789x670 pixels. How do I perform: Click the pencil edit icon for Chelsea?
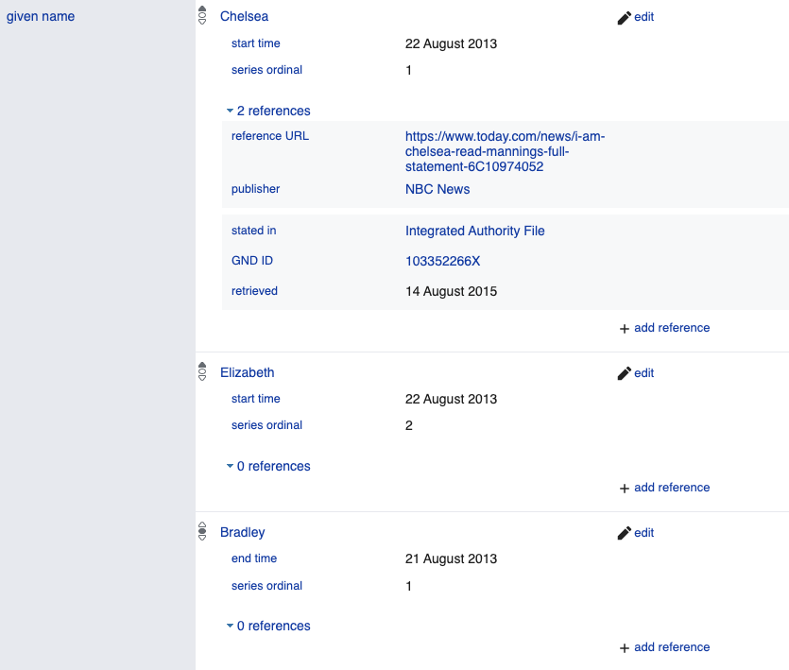624,18
